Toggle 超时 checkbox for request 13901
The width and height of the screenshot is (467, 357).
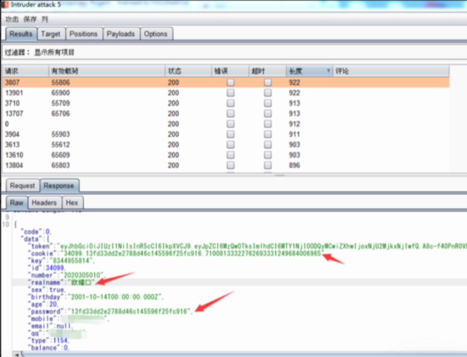[x=268, y=93]
